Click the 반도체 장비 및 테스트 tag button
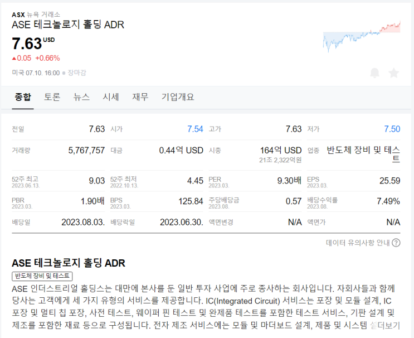This screenshot has height=338, width=414. point(42,276)
